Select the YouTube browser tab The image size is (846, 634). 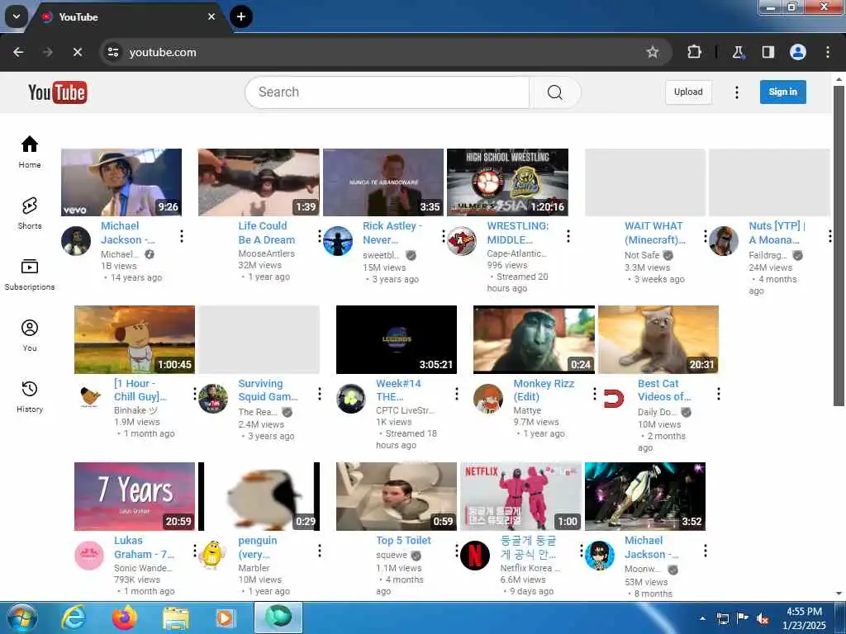(130, 17)
